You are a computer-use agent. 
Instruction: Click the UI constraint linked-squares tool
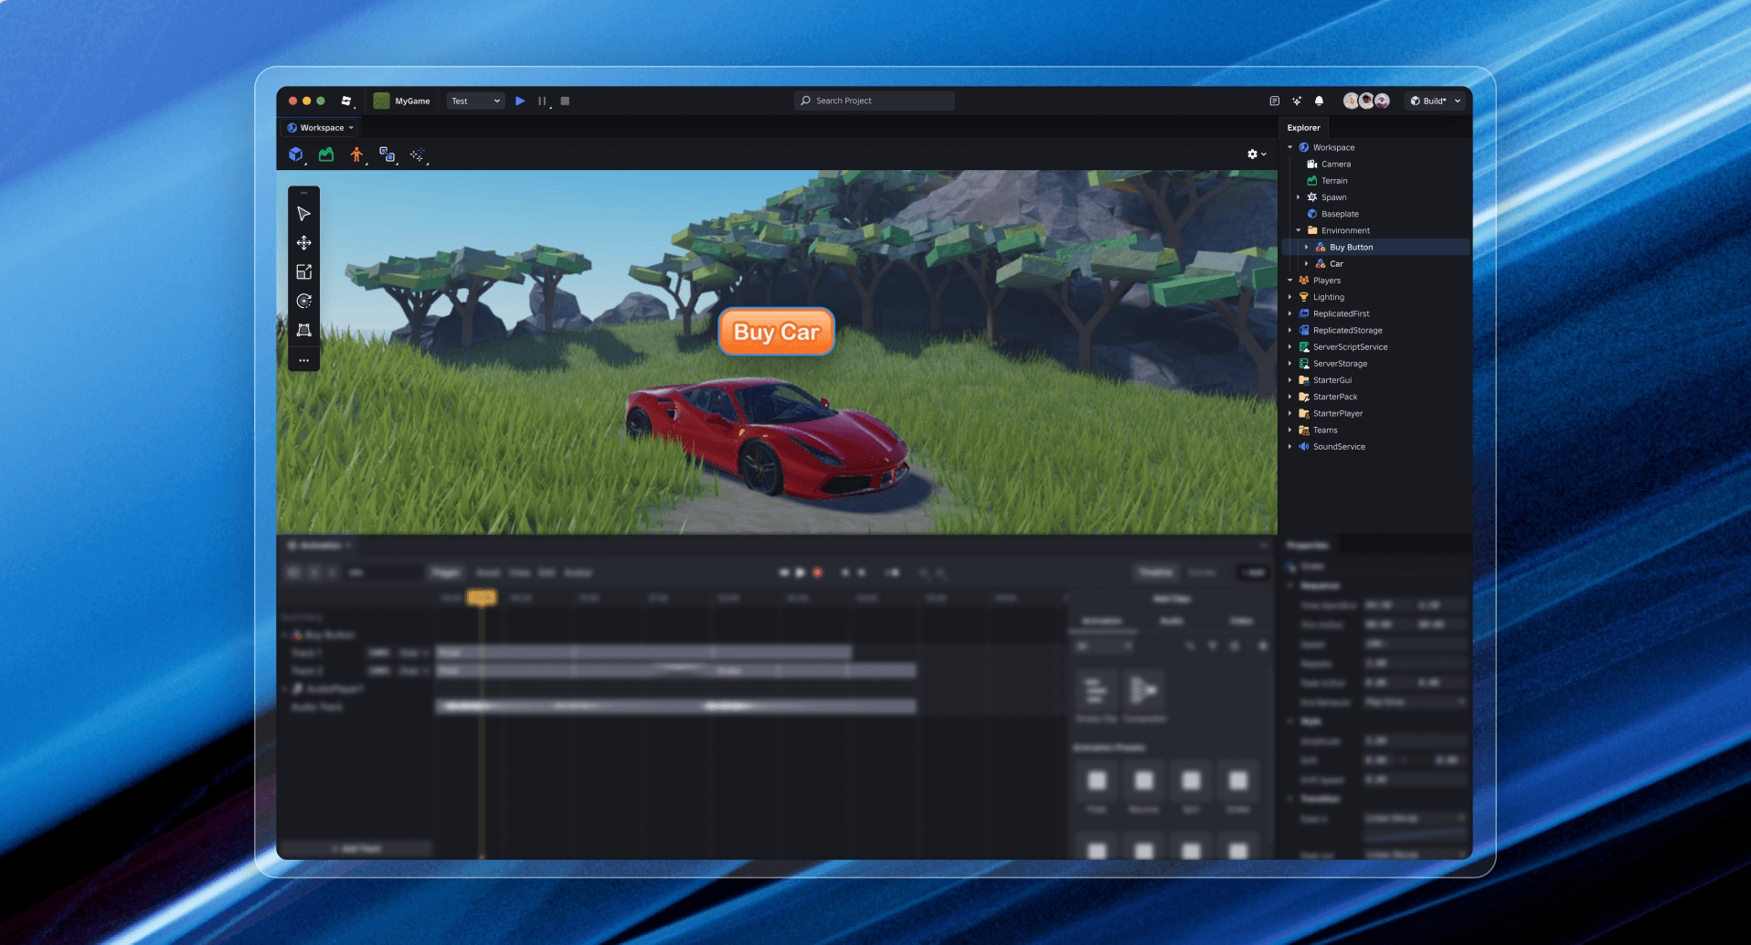click(x=387, y=154)
